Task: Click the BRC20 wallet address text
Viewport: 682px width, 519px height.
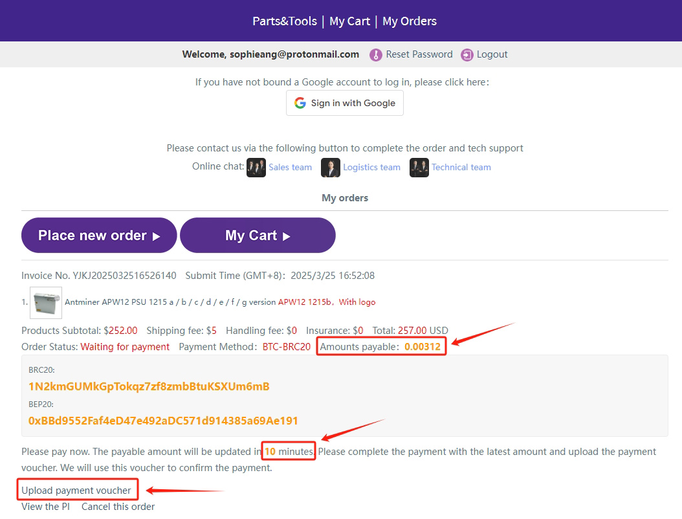Action: 149,386
